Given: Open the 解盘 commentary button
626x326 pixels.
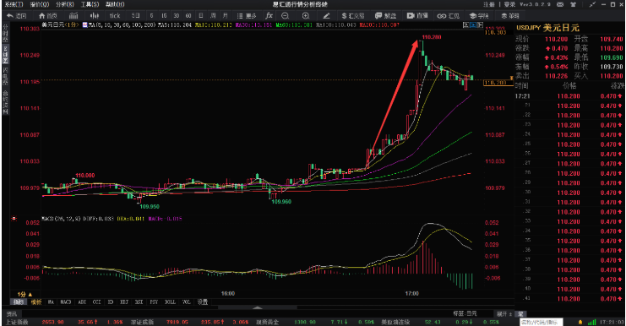Looking at the screenshot, I should tap(385, 15).
